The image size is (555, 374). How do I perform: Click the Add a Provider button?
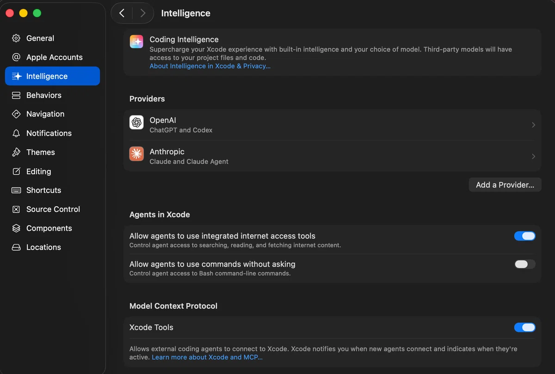click(505, 185)
